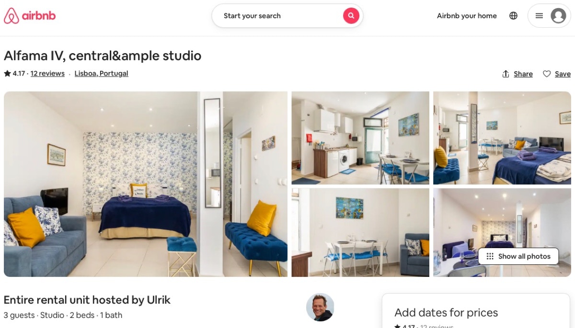Open the hamburger menu icon
This screenshot has height=328, width=575.
click(x=539, y=16)
